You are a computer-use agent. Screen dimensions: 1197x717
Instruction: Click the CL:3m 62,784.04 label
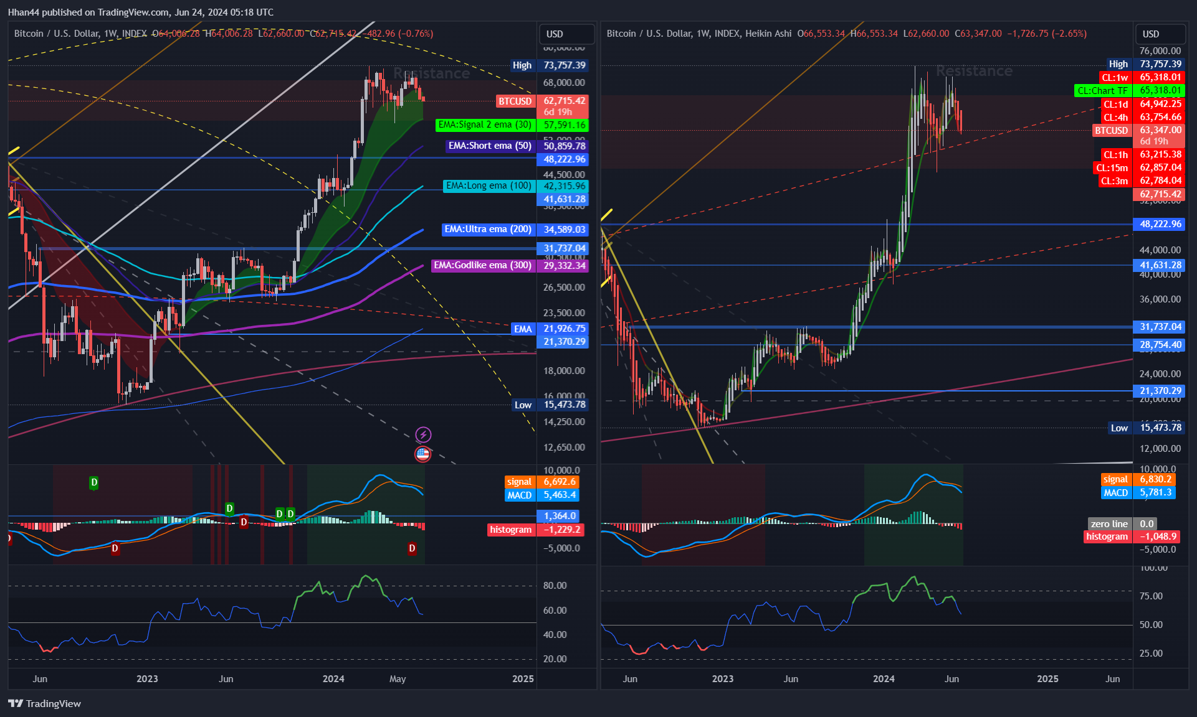[1142, 181]
